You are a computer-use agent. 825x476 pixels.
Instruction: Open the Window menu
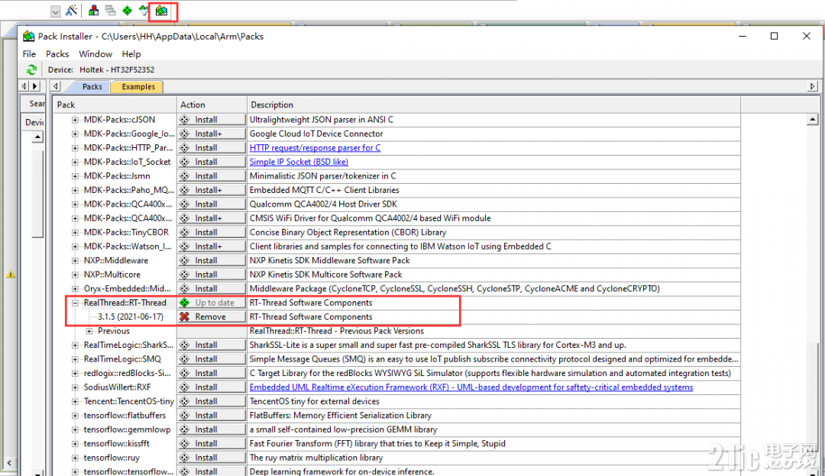click(95, 53)
